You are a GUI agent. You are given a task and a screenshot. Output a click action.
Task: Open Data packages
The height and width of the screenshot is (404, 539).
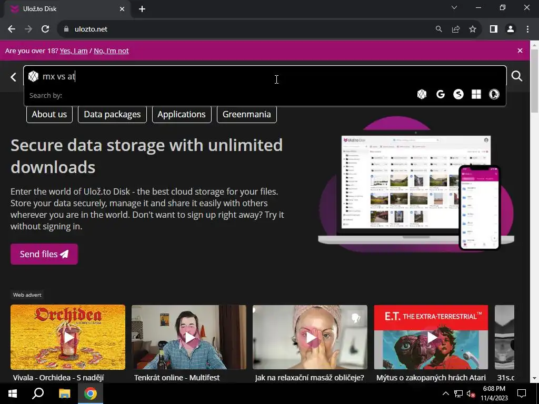click(x=113, y=114)
